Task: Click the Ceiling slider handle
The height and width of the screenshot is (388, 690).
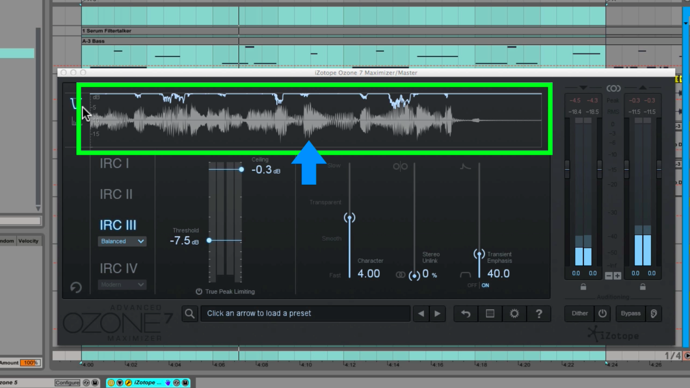Action: (x=242, y=169)
